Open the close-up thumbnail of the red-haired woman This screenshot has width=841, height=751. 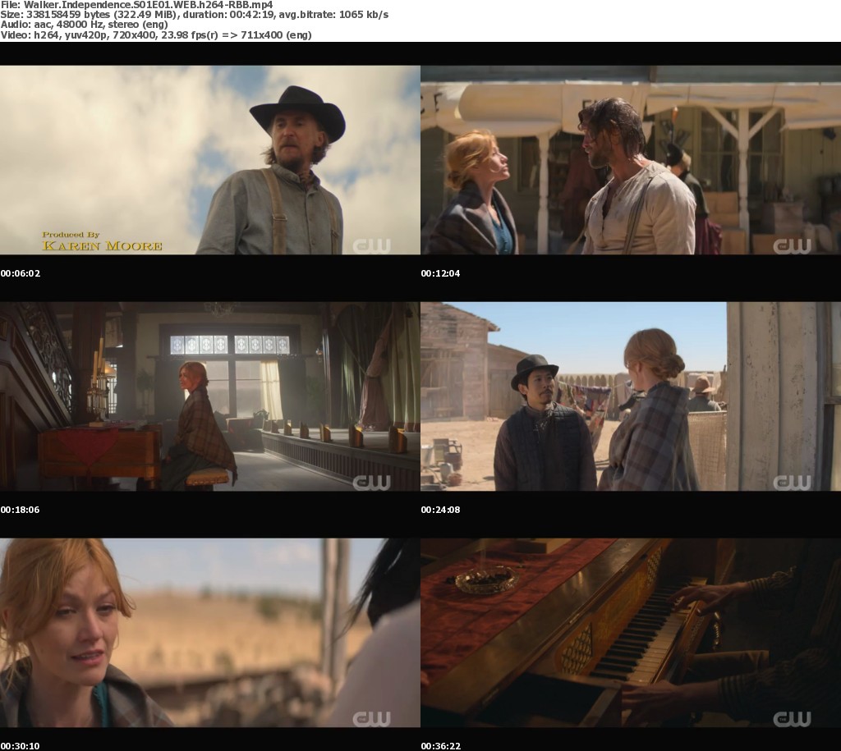[x=210, y=633]
